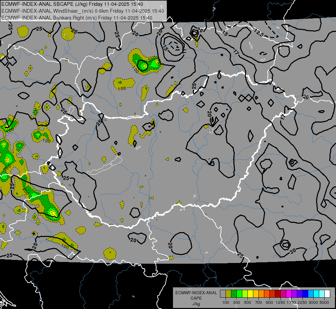Screen dimensions: 336x309
Task: Click the 5000 legend scale value
Action: [324, 302]
